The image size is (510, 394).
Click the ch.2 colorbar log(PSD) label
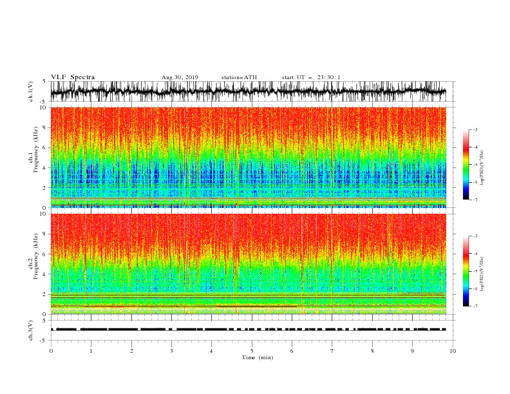pos(482,274)
